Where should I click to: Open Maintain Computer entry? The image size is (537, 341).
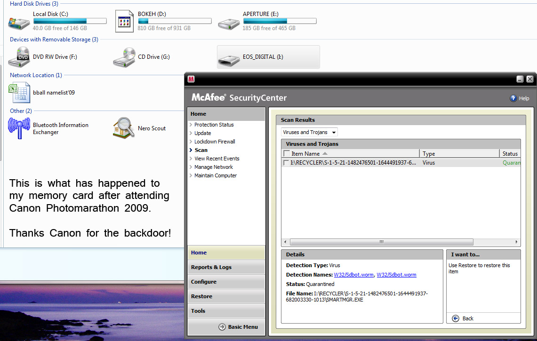pos(216,175)
